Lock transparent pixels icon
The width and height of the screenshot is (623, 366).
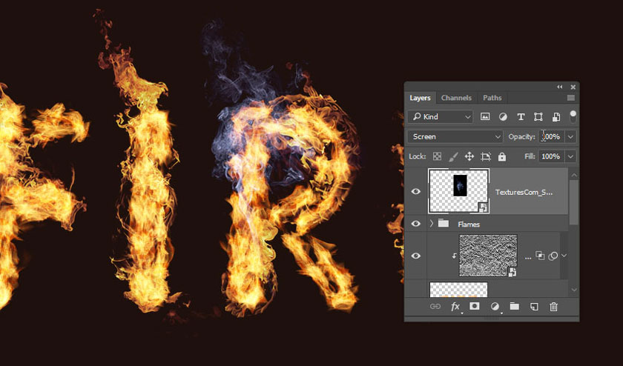click(437, 156)
